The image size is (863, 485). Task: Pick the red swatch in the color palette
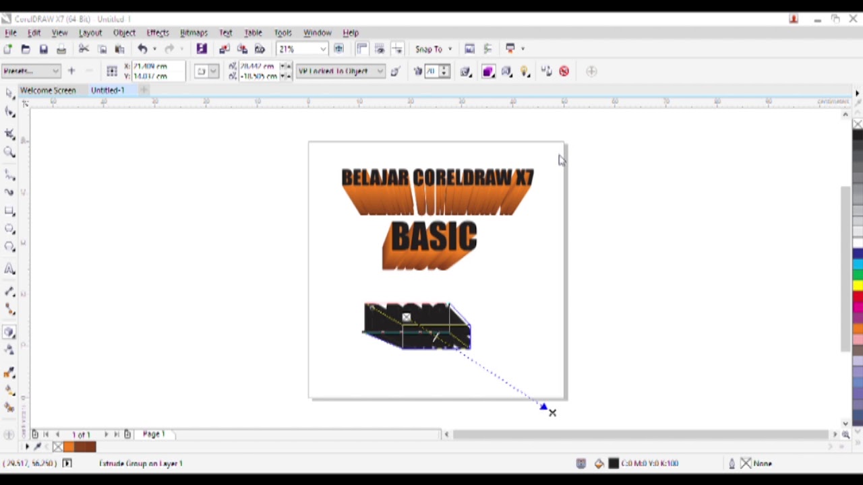[858, 297]
